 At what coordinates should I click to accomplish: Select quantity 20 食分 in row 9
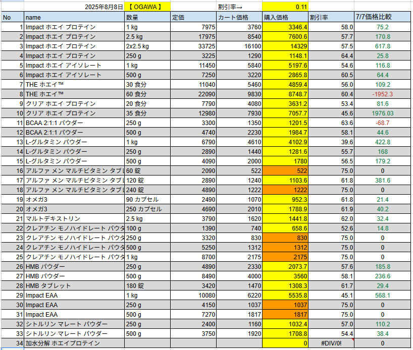147,104
